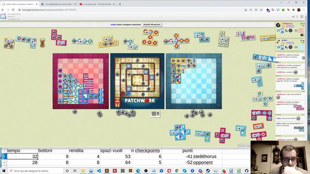Image resolution: width=310 pixels, height=174 pixels.
Task: Open the Chrome extensions puzzle icon
Action: pyautogui.click(x=294, y=10)
